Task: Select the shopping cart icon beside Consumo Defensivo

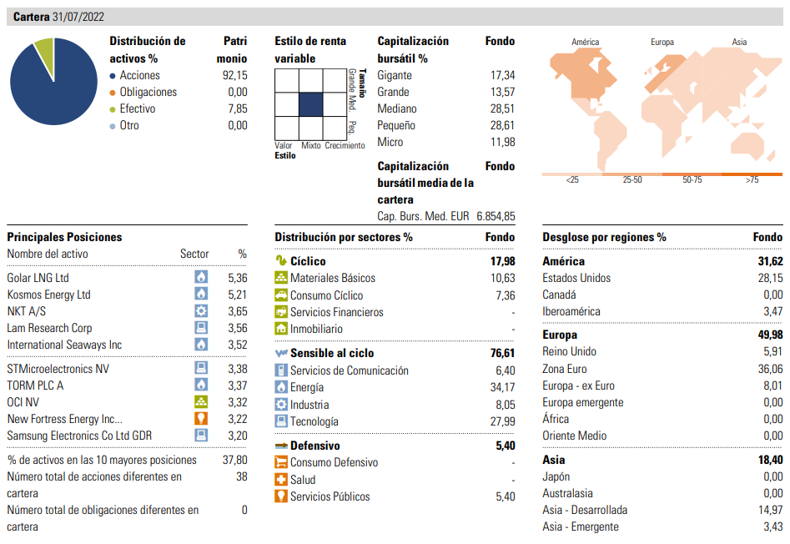Action: pos(280,462)
